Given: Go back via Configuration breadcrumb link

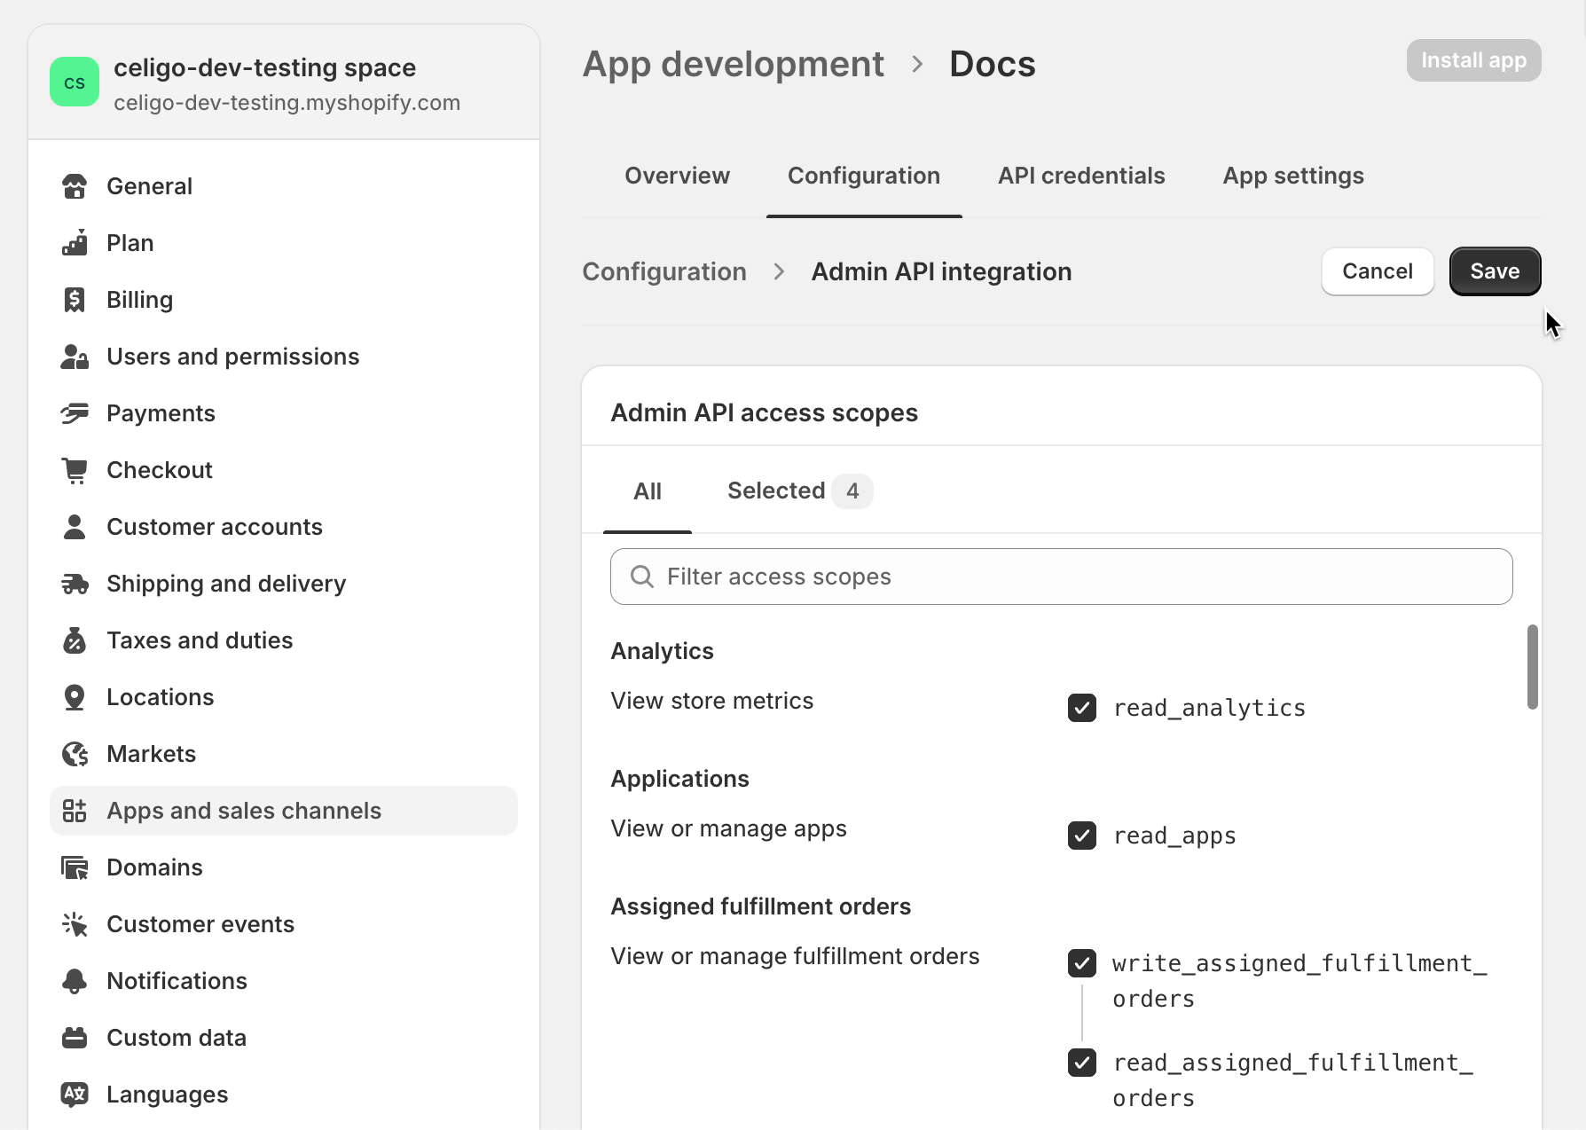Looking at the screenshot, I should pyautogui.click(x=664, y=271).
